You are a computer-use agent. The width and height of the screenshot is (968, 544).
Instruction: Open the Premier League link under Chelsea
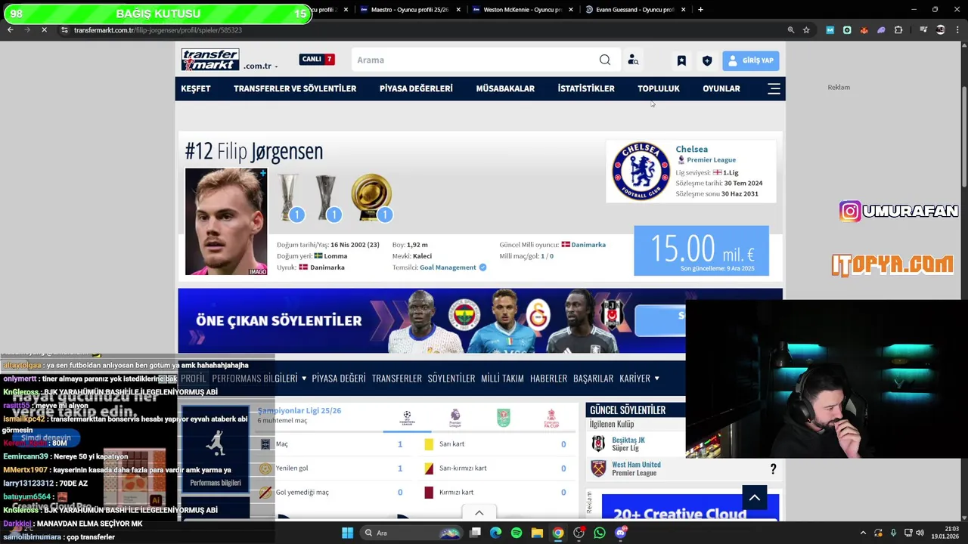[711, 160]
